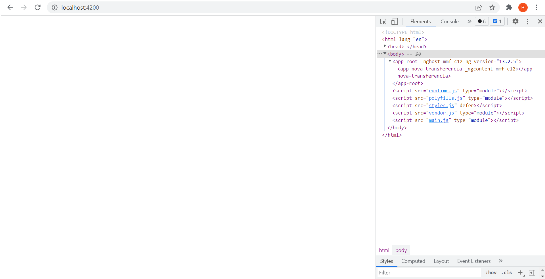This screenshot has height=279, width=545.
Task: Switch to the Layout pane tab
Action: (441, 261)
